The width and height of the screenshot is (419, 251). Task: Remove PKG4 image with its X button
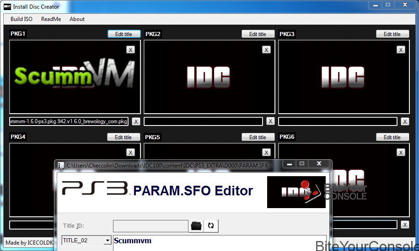pyautogui.click(x=130, y=152)
